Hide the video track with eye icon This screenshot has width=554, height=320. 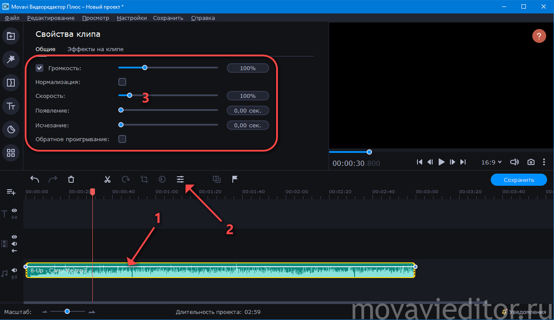[x=14, y=237]
